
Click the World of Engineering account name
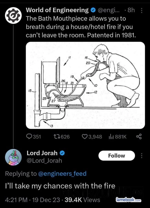pos(57,10)
